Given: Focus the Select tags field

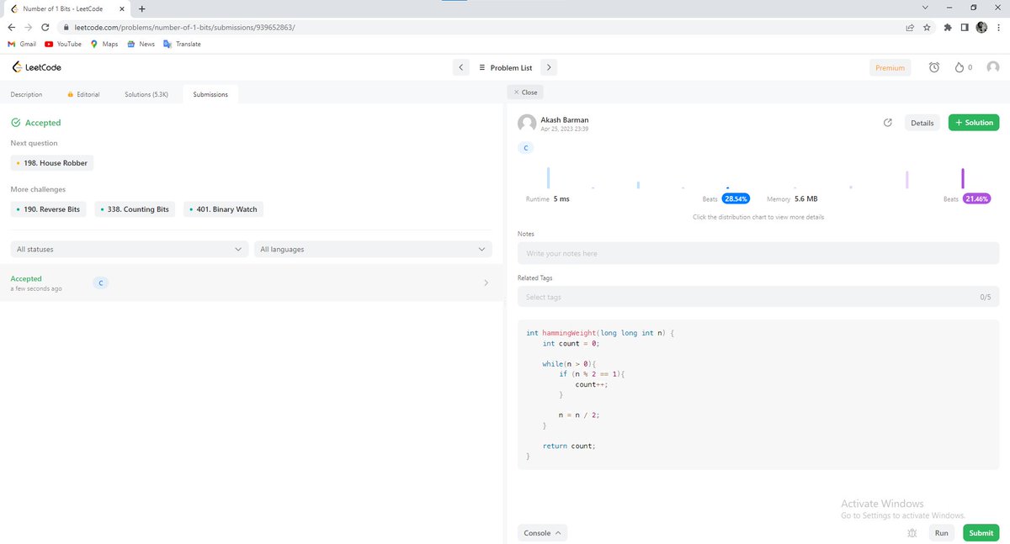Looking at the screenshot, I should pos(758,297).
